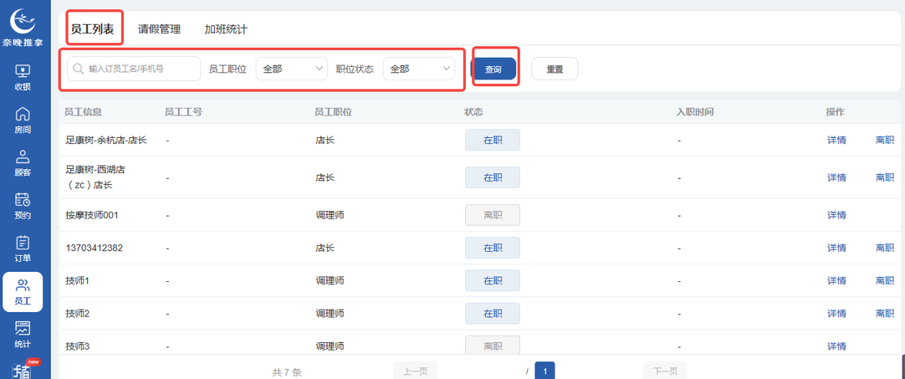Click 在职 status of 足康树-余杭店-店长

pos(493,140)
